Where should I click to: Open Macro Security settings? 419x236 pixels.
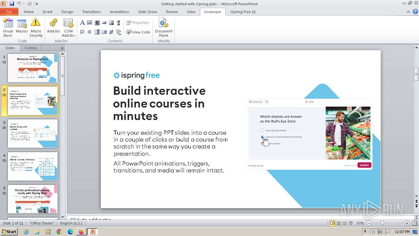coord(36,28)
